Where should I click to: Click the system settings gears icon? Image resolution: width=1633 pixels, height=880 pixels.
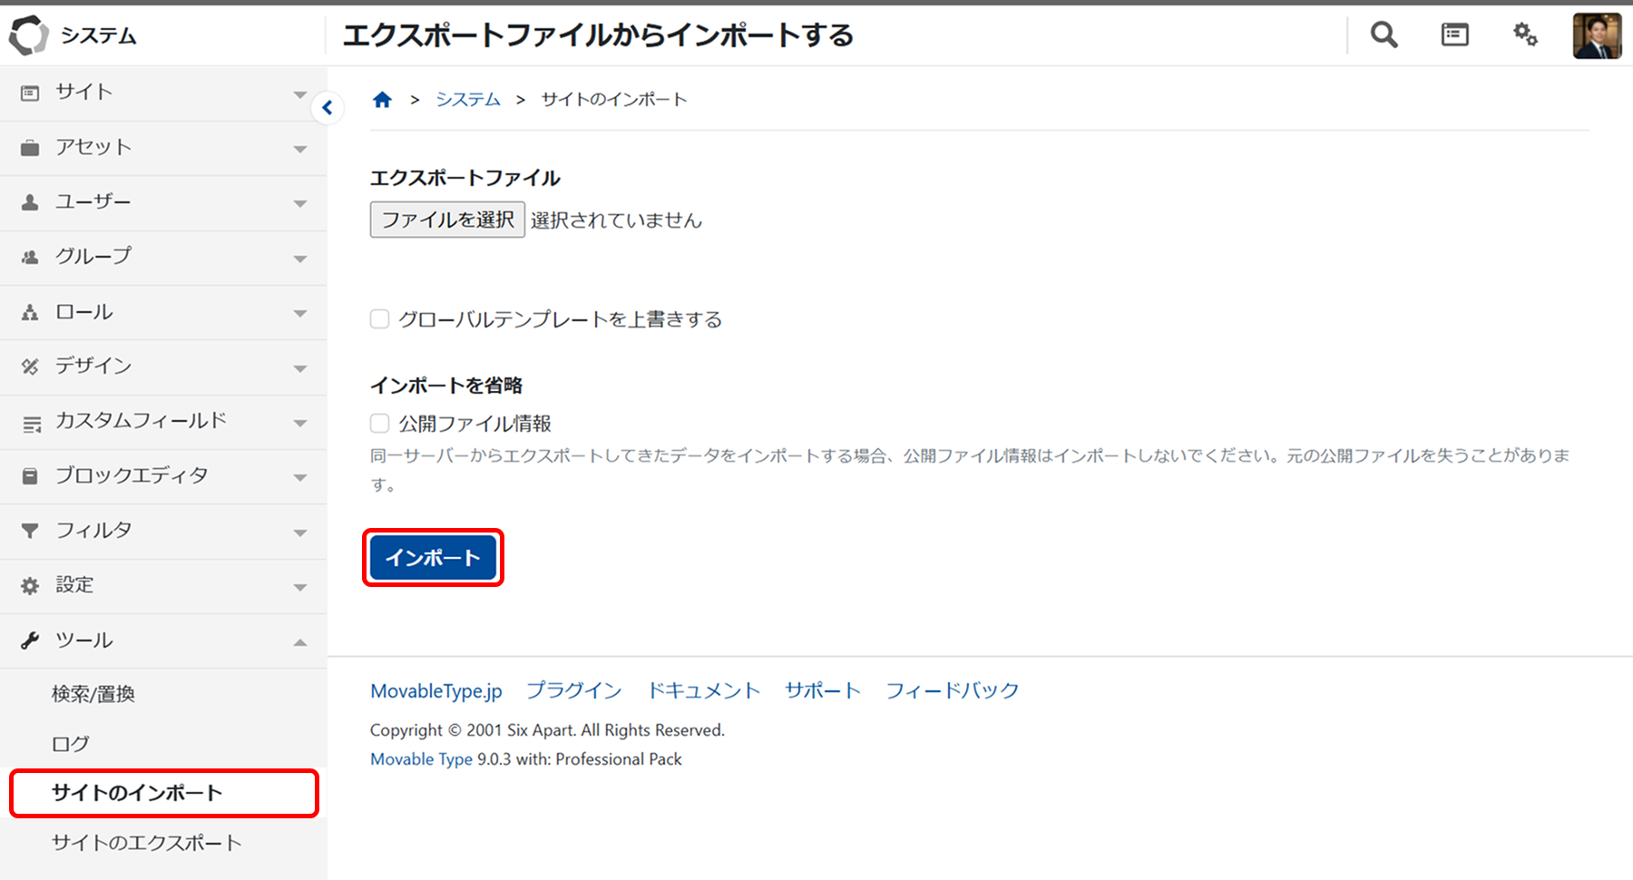point(1525,35)
